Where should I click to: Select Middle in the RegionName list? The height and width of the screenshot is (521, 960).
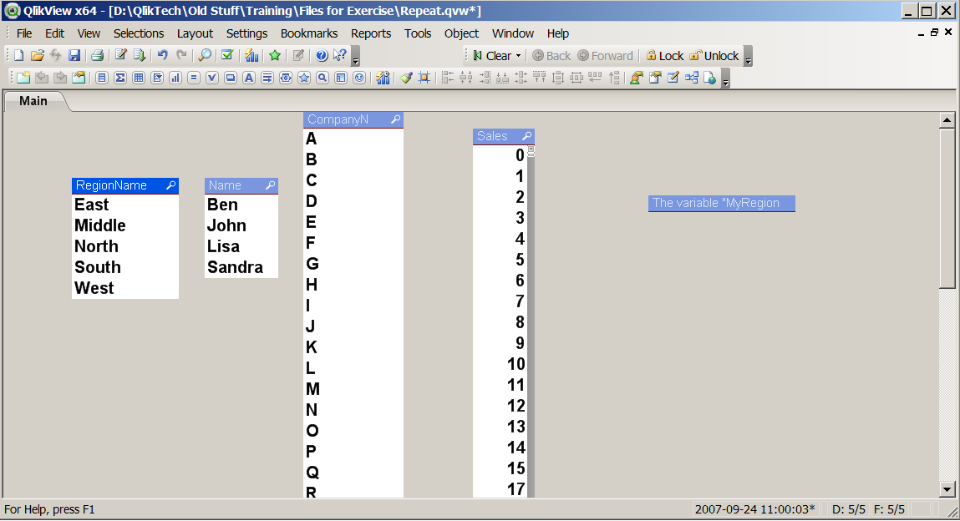124,225
